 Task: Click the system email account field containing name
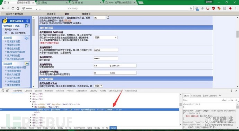106,50
